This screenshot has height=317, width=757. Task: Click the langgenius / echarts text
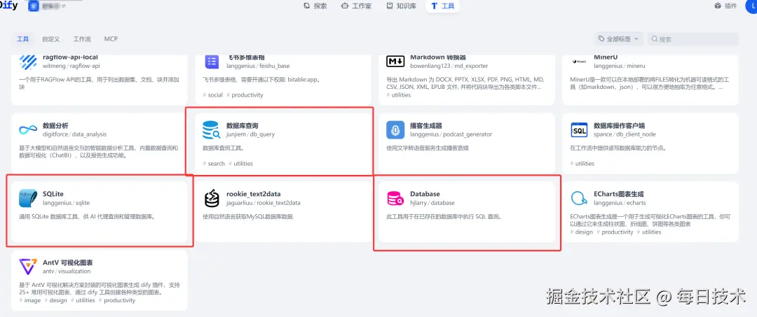click(620, 203)
